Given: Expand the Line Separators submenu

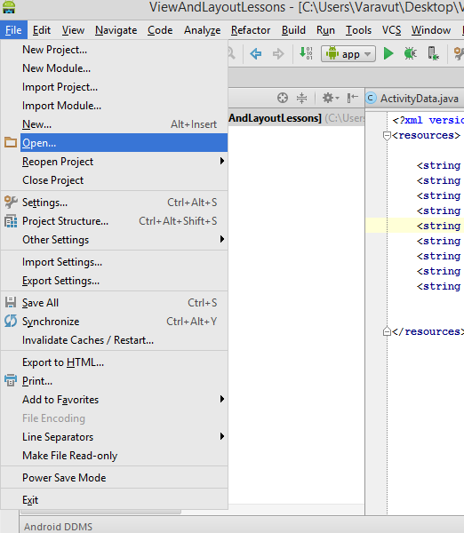Looking at the screenshot, I should tap(115, 437).
